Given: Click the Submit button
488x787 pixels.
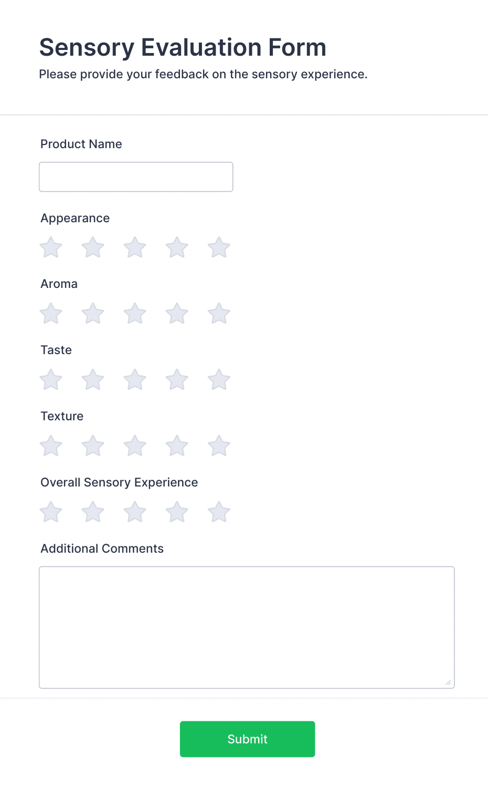Looking at the screenshot, I should (x=247, y=739).
